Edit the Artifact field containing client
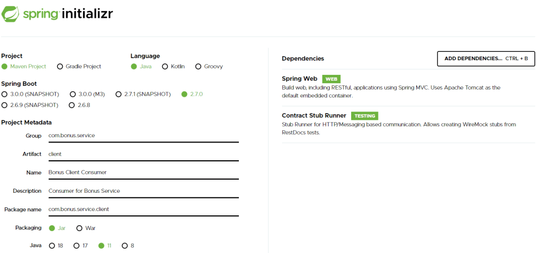The width and height of the screenshot is (537, 253). click(143, 154)
